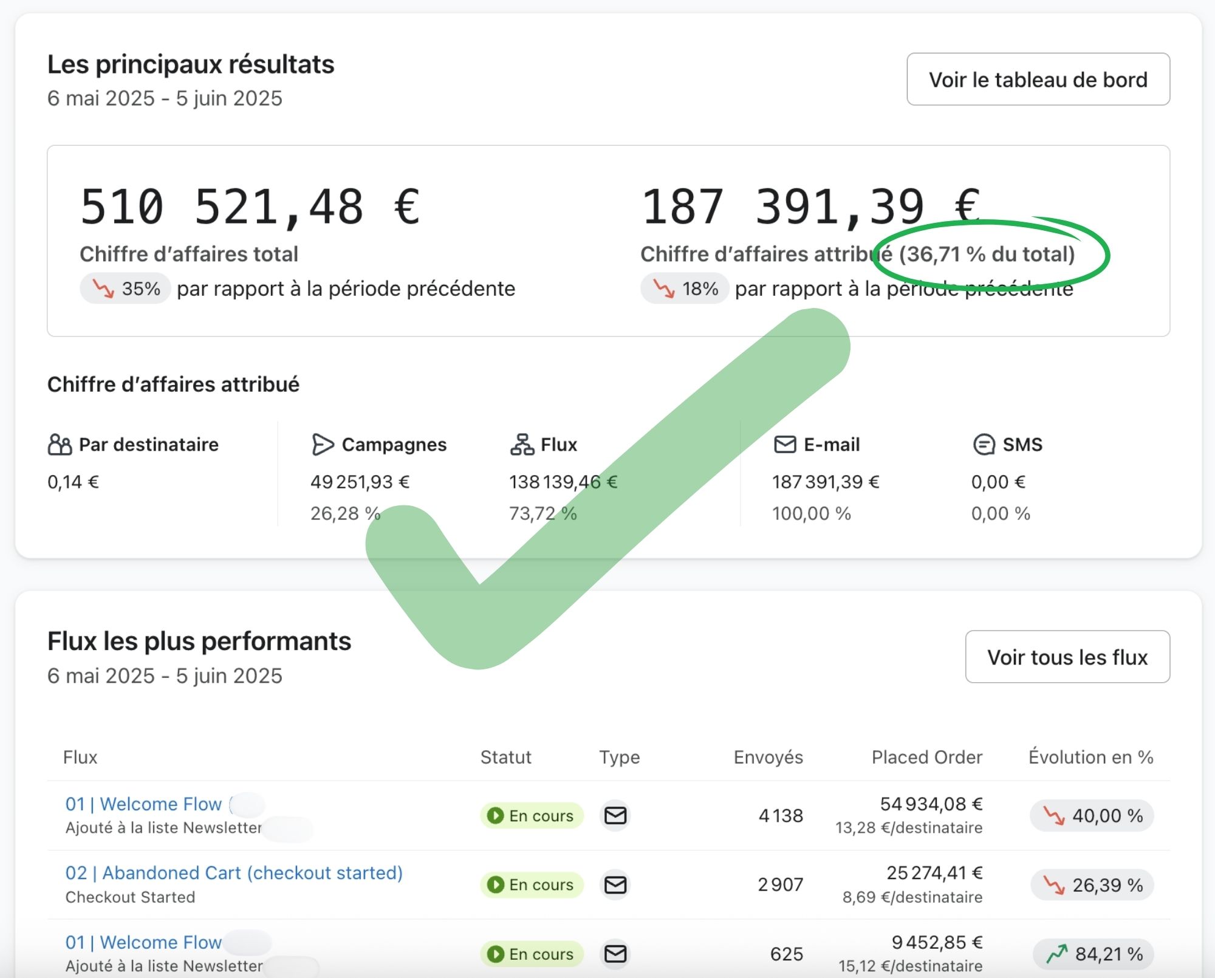
Task: Click the 40,00 % evolution badge
Action: (1092, 815)
